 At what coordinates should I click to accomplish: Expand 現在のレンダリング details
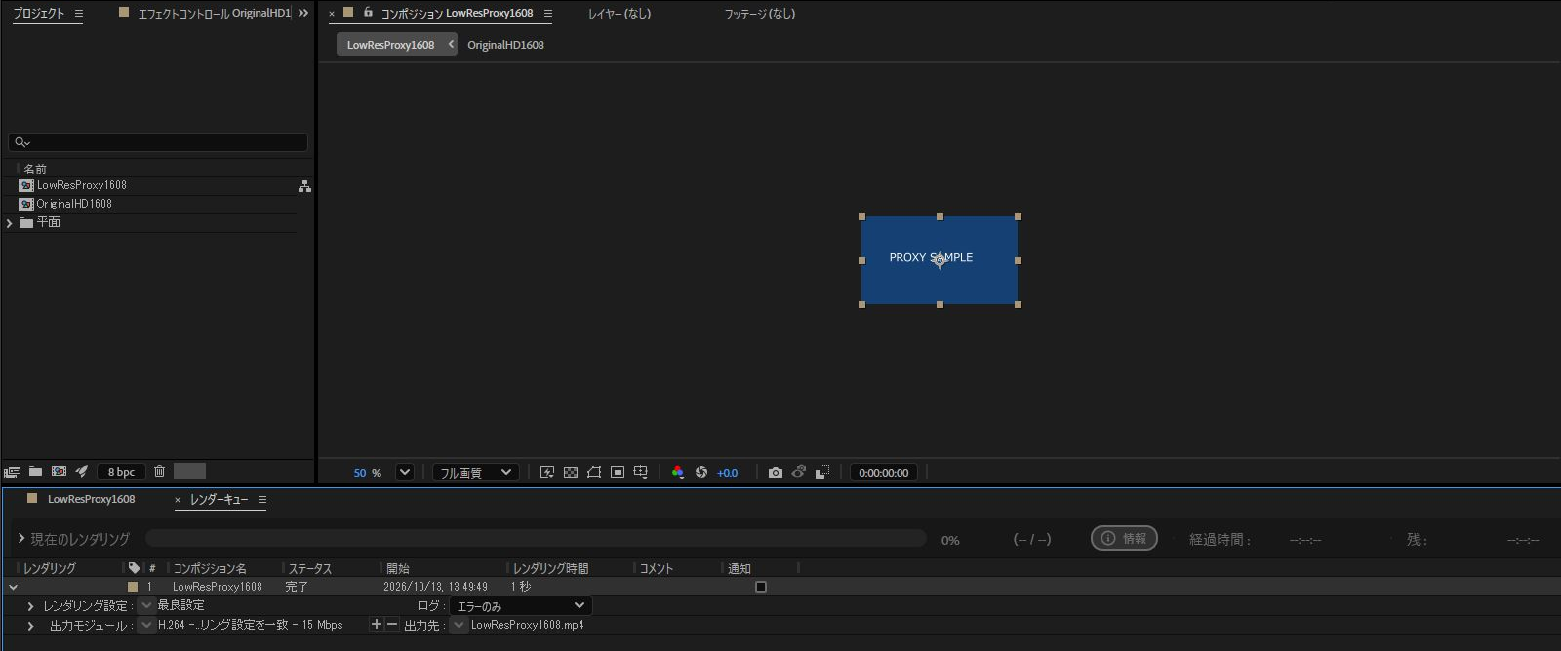[21, 538]
